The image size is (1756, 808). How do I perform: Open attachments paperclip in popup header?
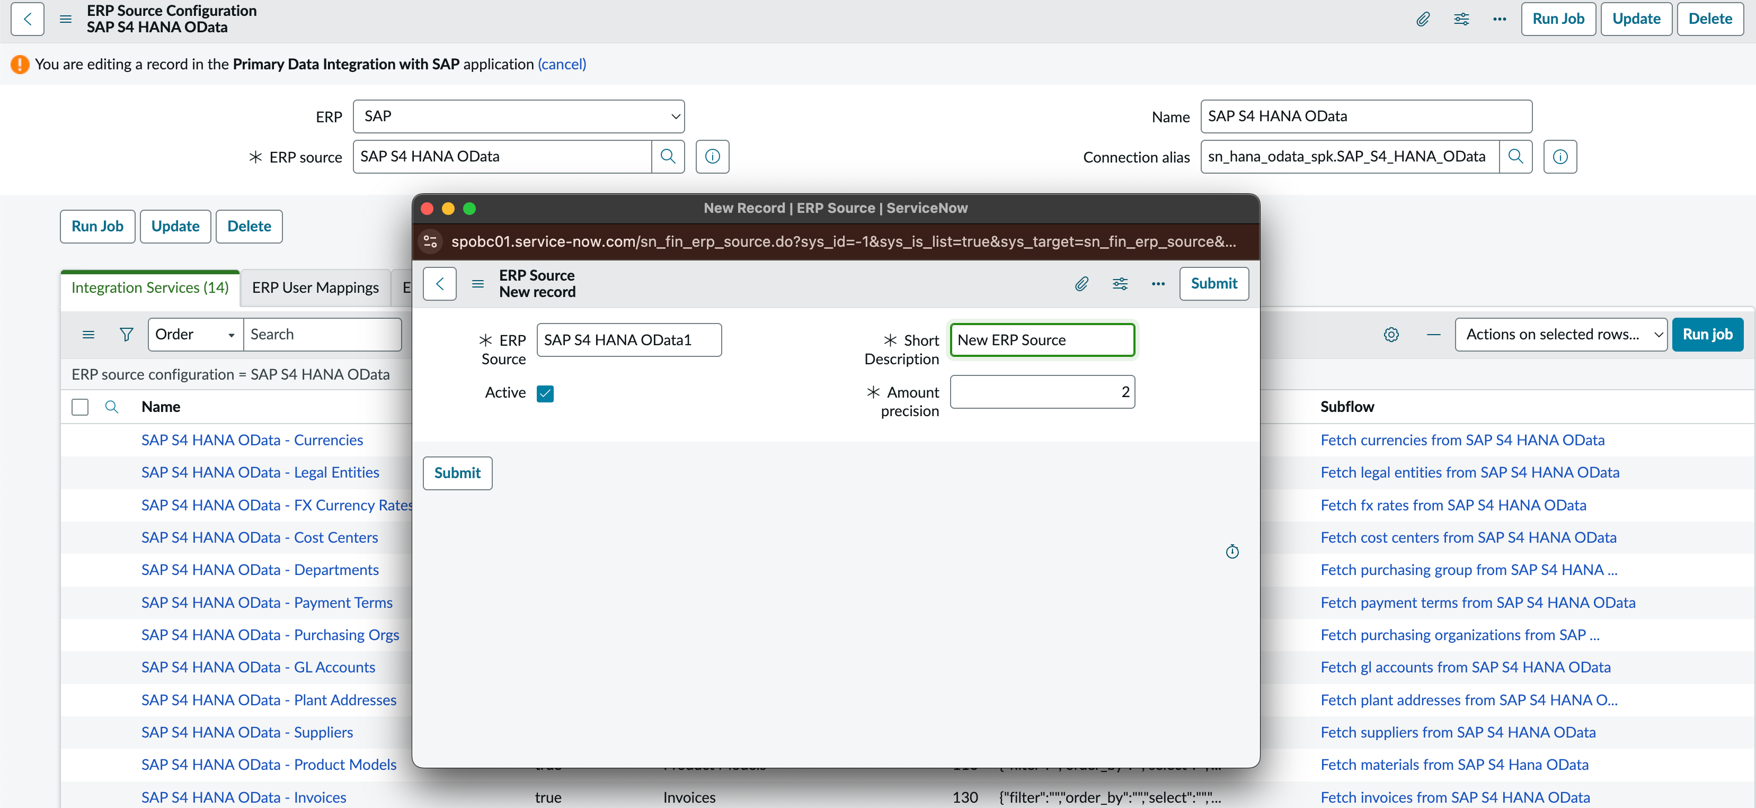pyautogui.click(x=1082, y=283)
